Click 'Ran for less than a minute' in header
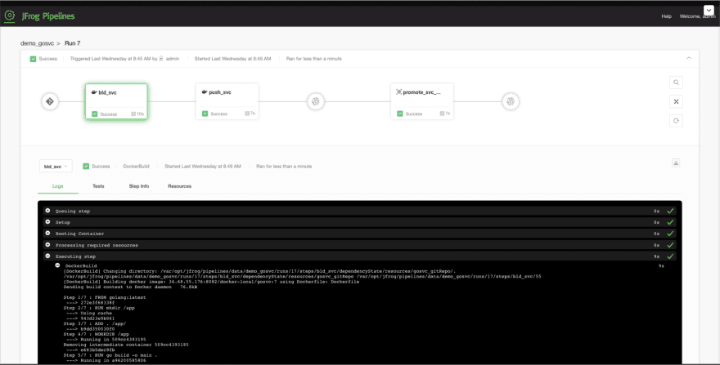This screenshot has height=365, width=720. click(314, 59)
